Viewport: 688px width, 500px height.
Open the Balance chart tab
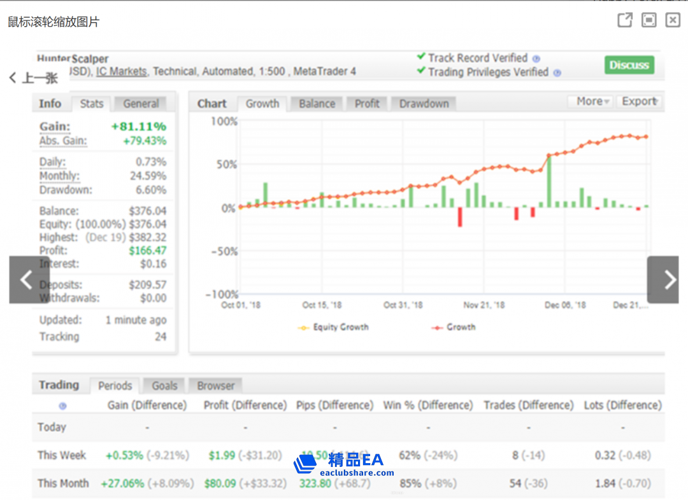[x=317, y=104]
